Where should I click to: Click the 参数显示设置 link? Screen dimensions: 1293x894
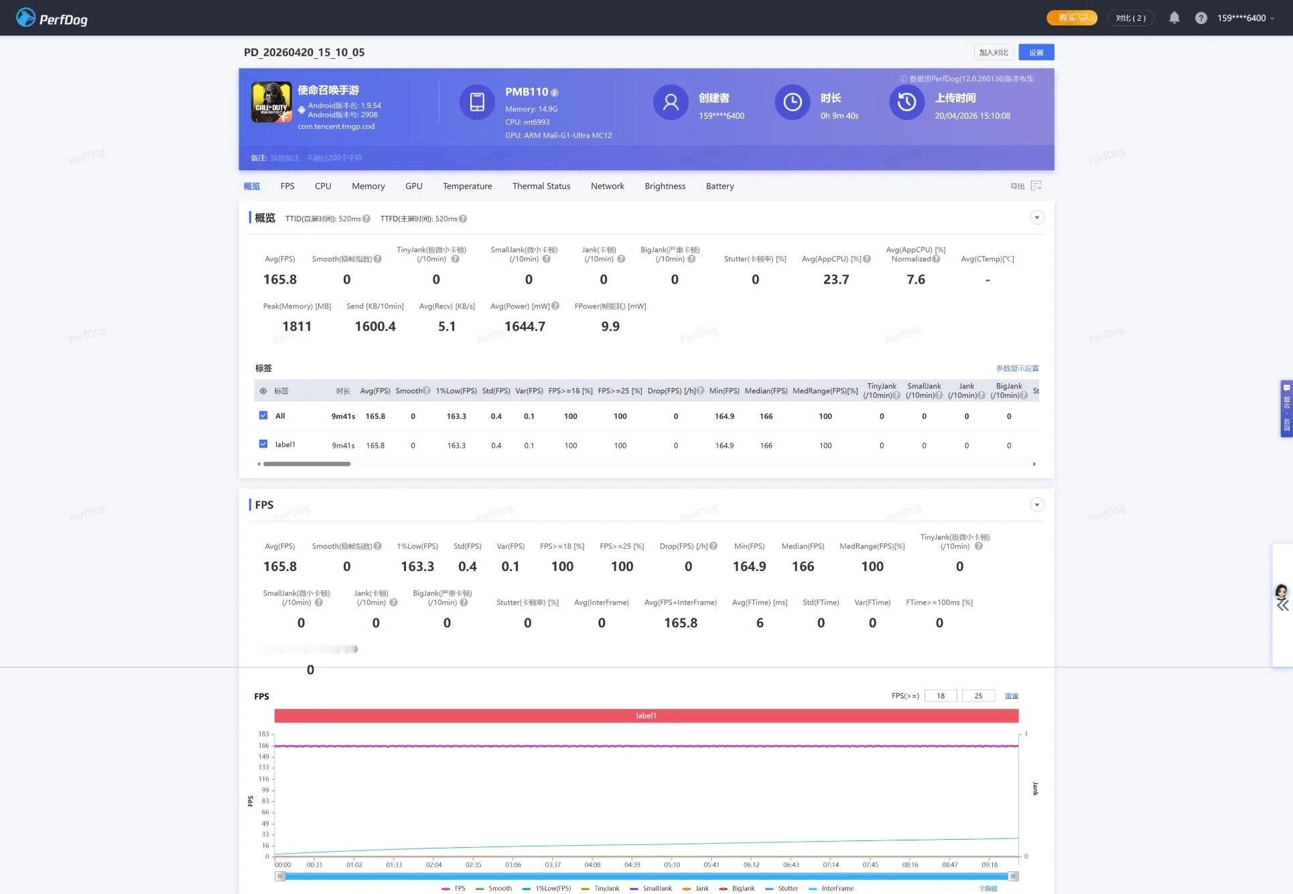pyautogui.click(x=1017, y=369)
